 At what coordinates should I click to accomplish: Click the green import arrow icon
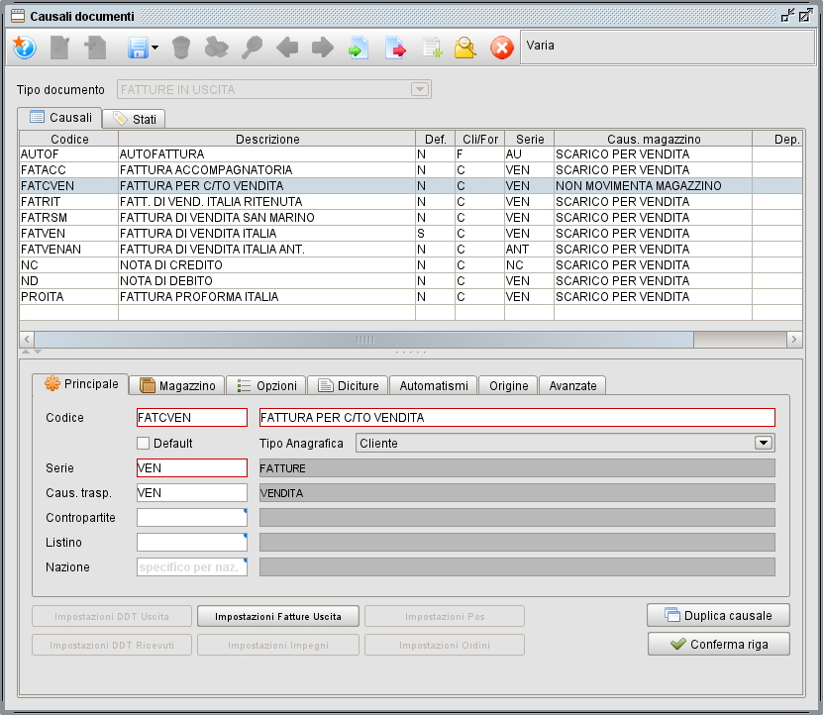359,48
